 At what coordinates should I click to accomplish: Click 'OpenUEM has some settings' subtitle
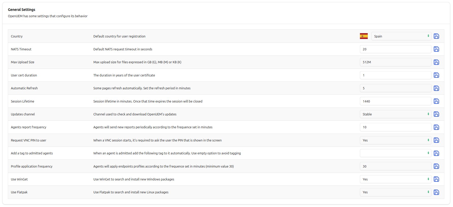pos(48,16)
